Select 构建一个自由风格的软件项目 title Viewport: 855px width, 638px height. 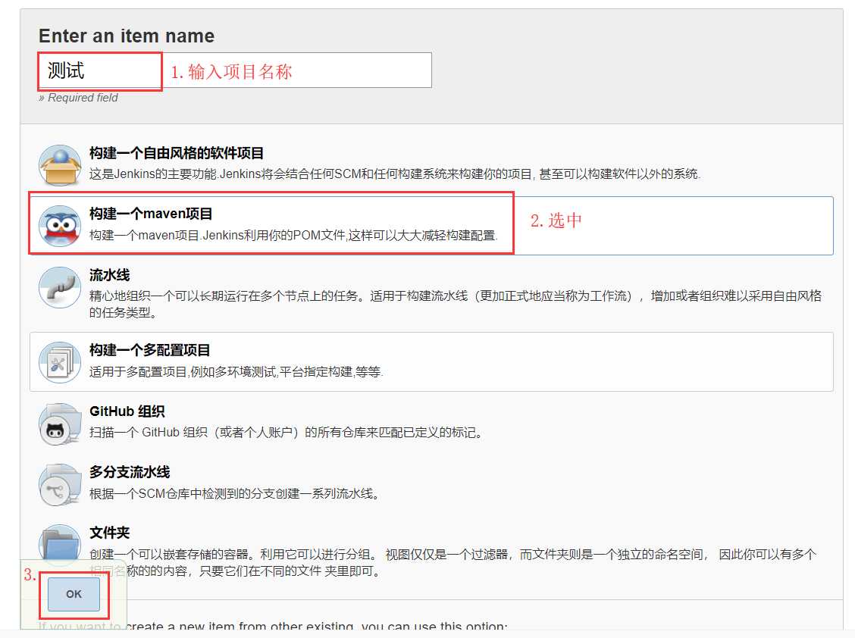coord(177,153)
